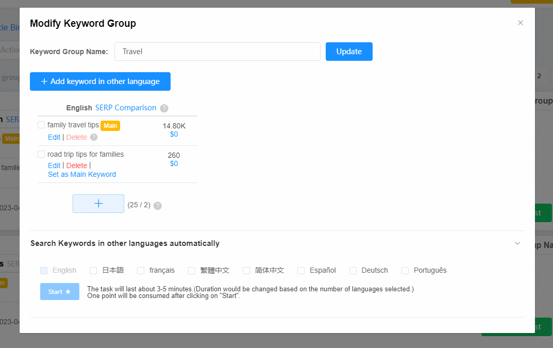Delete the road trip tips for families keyword
This screenshot has width=553, height=348.
click(x=77, y=165)
